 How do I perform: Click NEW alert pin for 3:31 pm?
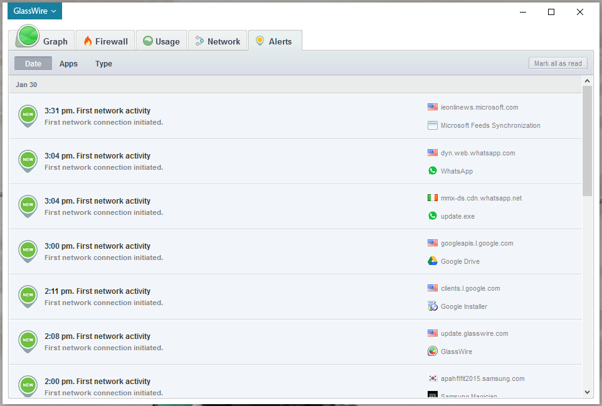28,115
